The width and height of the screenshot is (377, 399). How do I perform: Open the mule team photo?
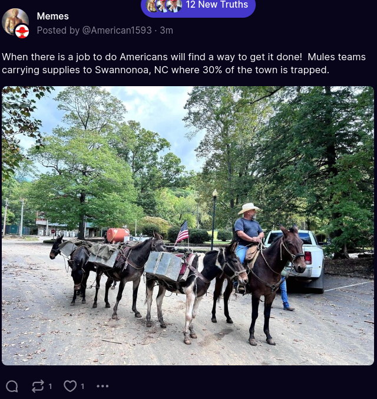coord(188,225)
